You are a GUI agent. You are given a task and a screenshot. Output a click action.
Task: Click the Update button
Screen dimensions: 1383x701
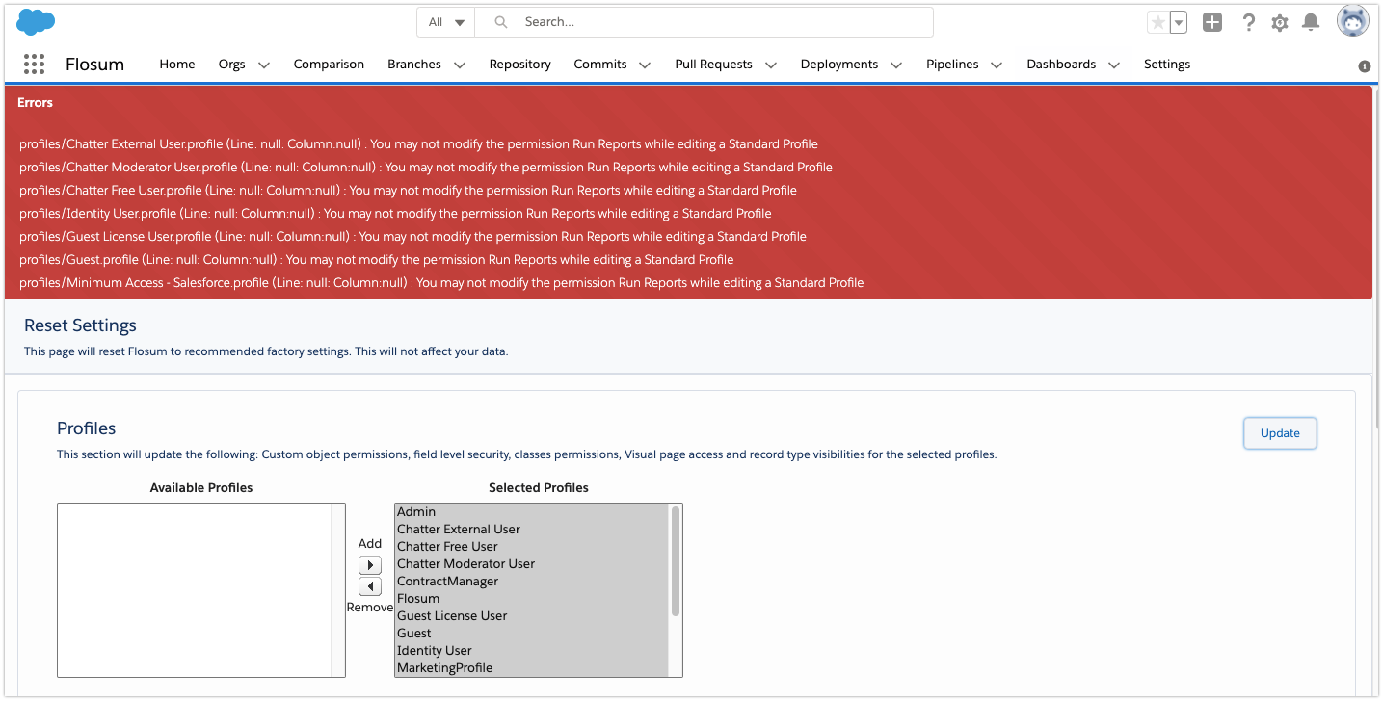[1279, 433]
